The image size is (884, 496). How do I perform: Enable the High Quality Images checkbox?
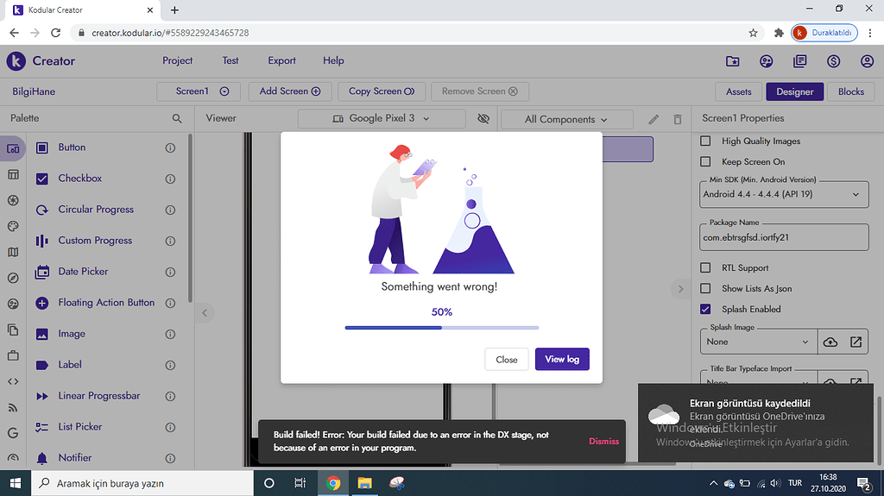[705, 141]
